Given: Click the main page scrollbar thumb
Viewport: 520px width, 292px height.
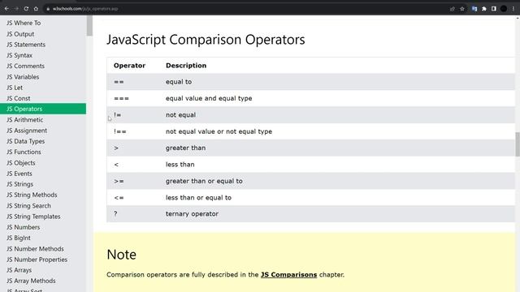Looking at the screenshot, I should click(518, 144).
